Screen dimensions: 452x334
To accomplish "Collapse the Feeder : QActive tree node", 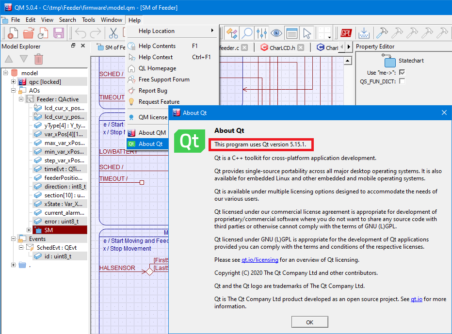I will (21, 99).
